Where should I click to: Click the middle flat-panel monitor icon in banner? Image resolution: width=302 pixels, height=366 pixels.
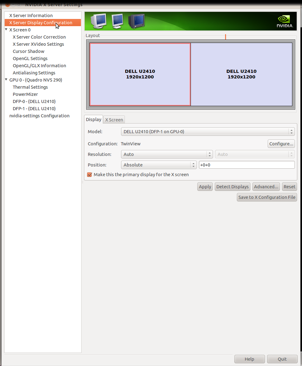click(117, 21)
